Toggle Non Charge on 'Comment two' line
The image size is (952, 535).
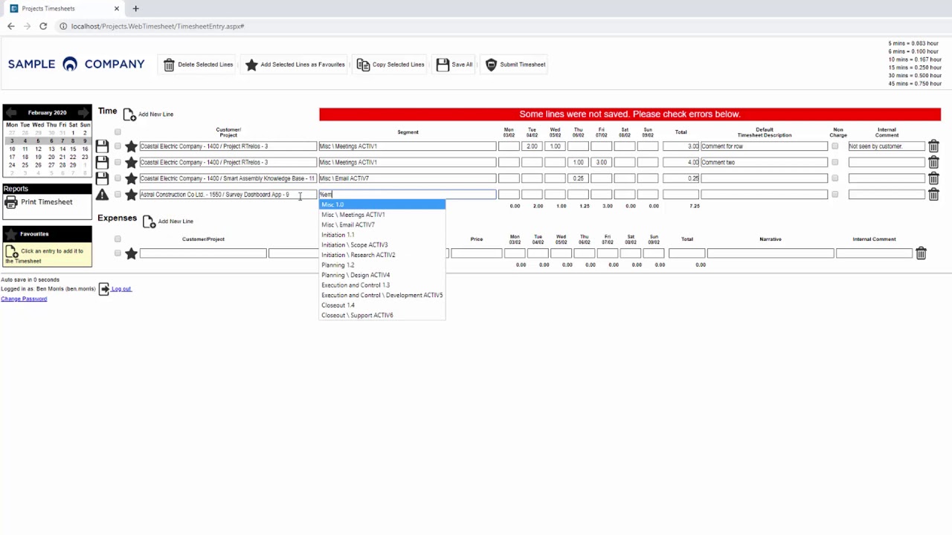coord(834,162)
